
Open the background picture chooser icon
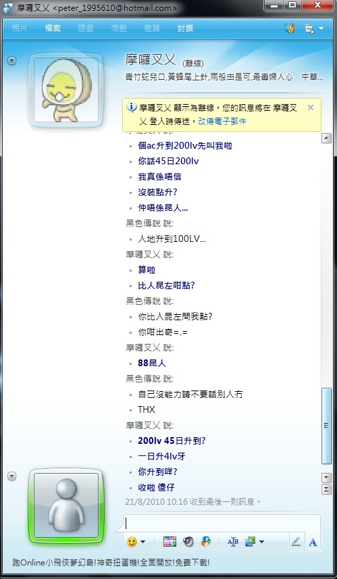[x=251, y=542]
